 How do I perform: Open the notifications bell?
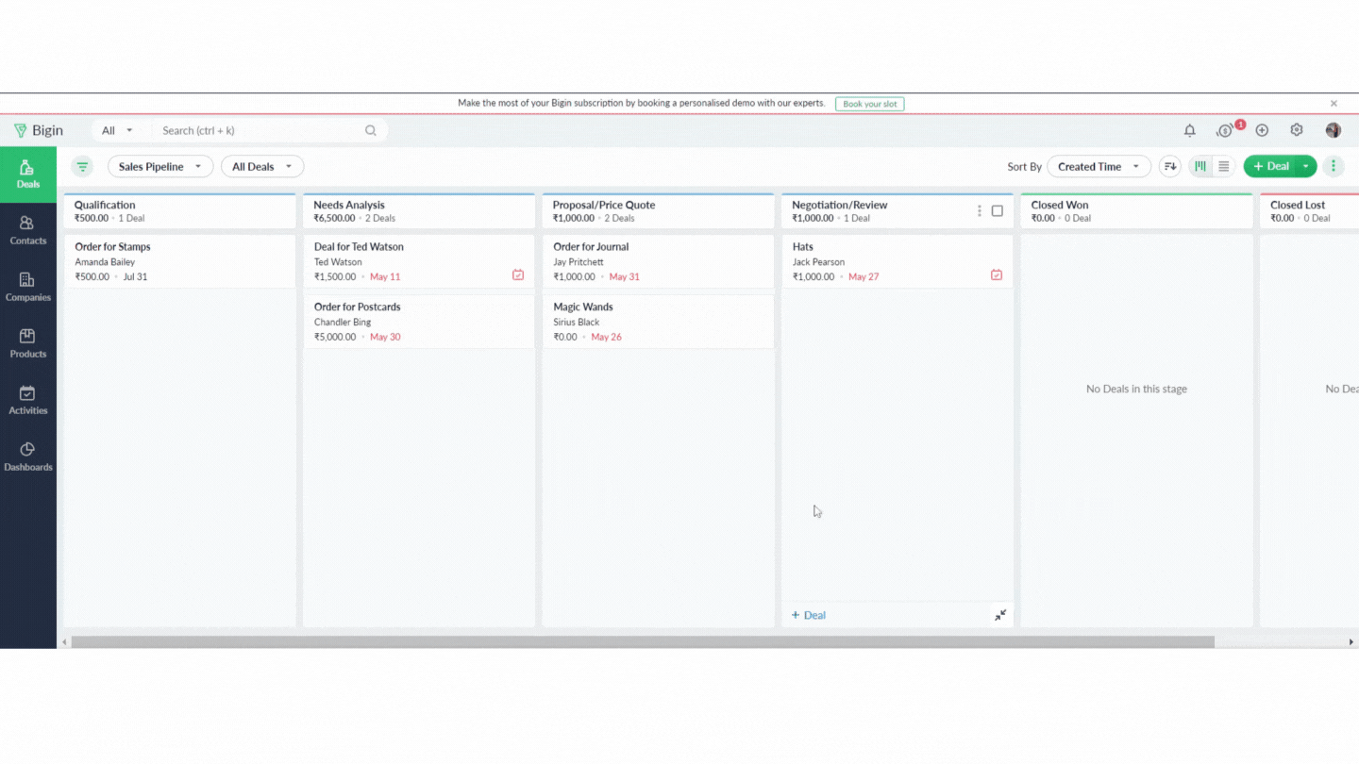[1189, 131]
